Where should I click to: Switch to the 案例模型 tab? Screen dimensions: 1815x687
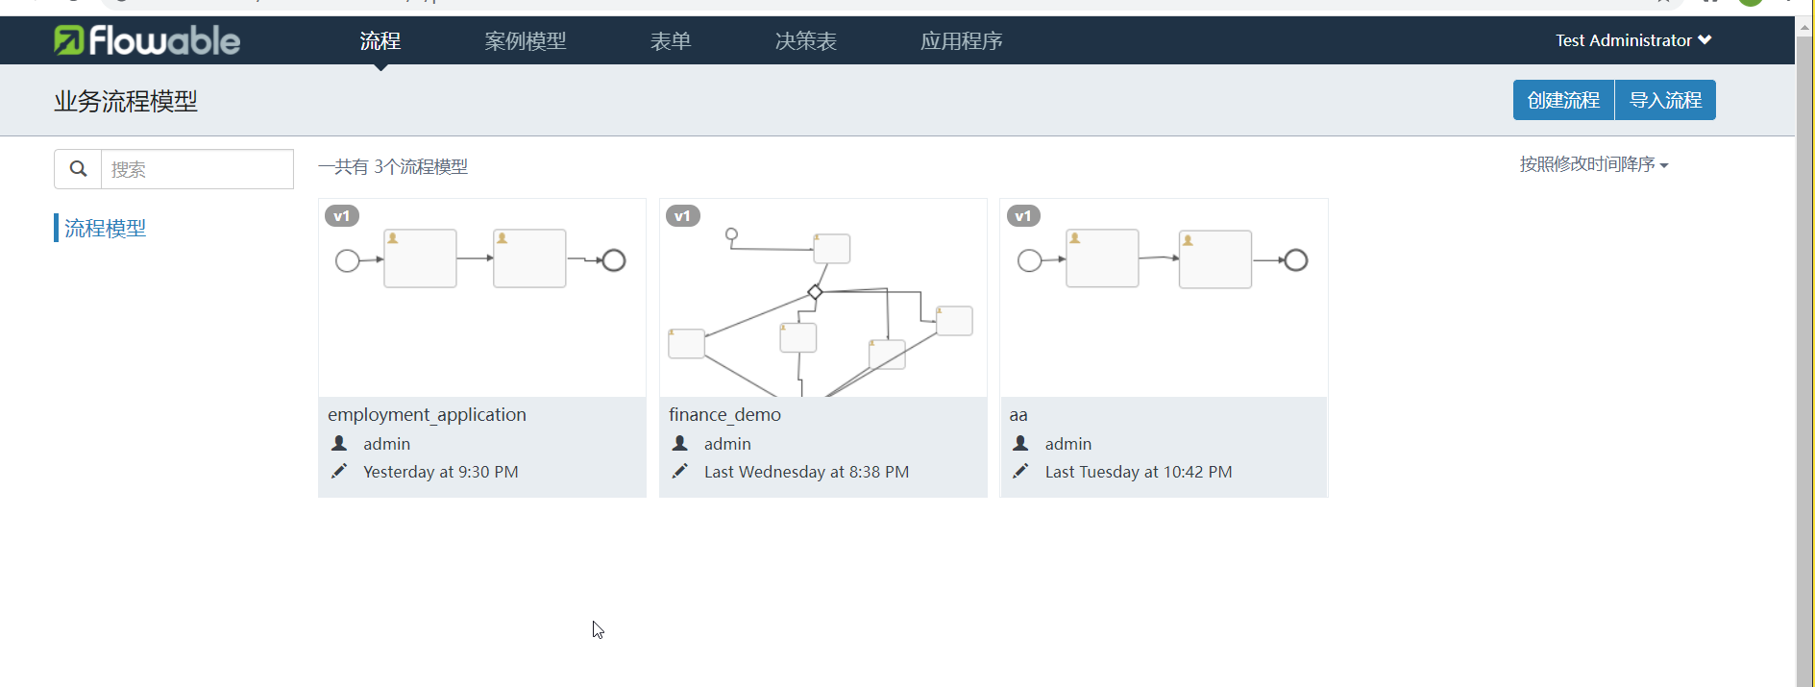tap(526, 40)
